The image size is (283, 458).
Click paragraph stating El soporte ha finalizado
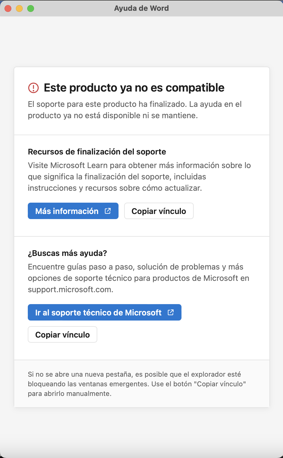tap(135, 110)
